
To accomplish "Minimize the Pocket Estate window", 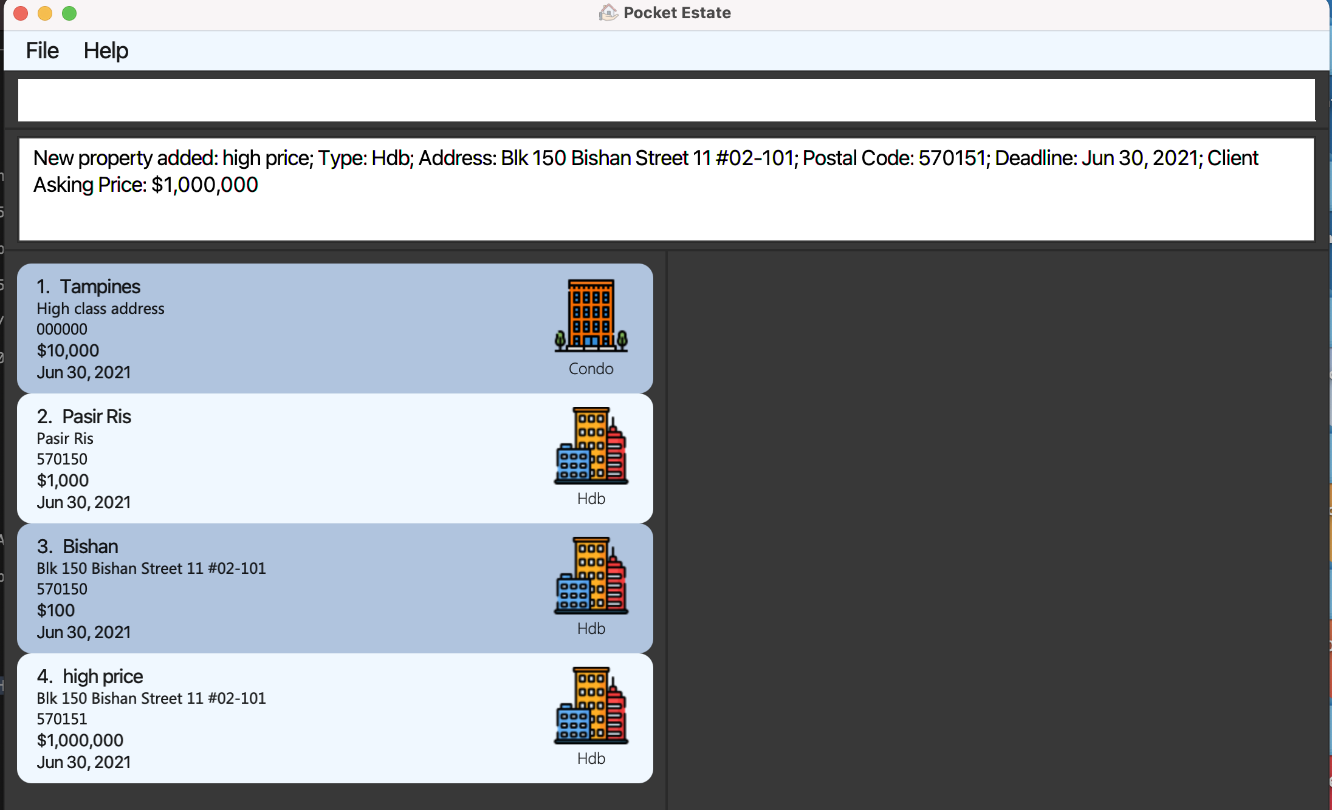I will coord(45,13).
